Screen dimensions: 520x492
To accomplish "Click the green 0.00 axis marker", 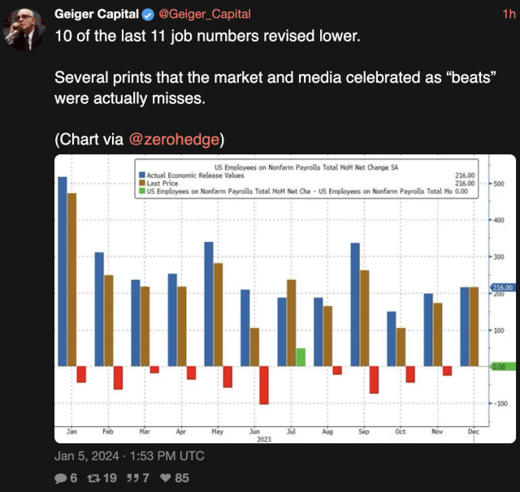I will point(503,366).
